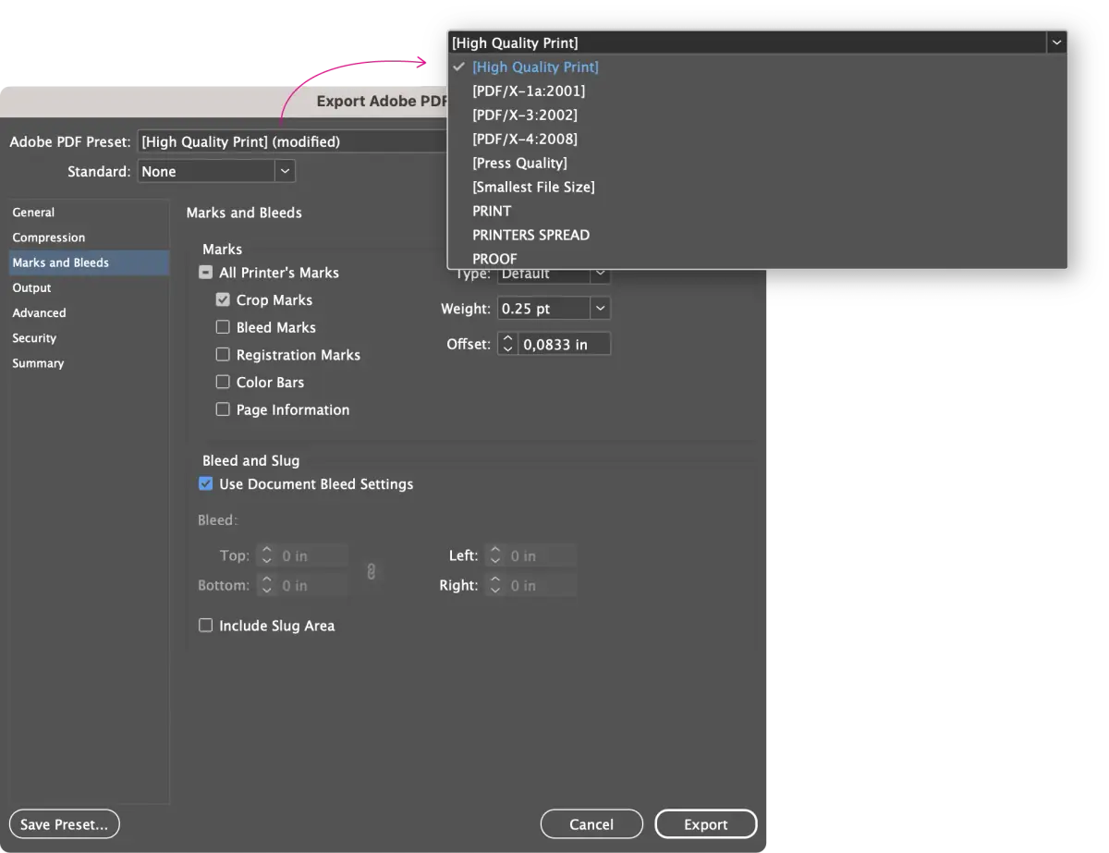Click the Top bleed stepper
The image size is (1109, 853).
pyautogui.click(x=266, y=555)
